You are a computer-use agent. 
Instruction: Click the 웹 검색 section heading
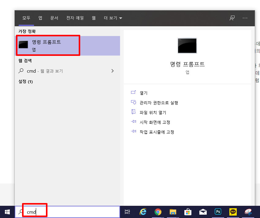[25, 61]
